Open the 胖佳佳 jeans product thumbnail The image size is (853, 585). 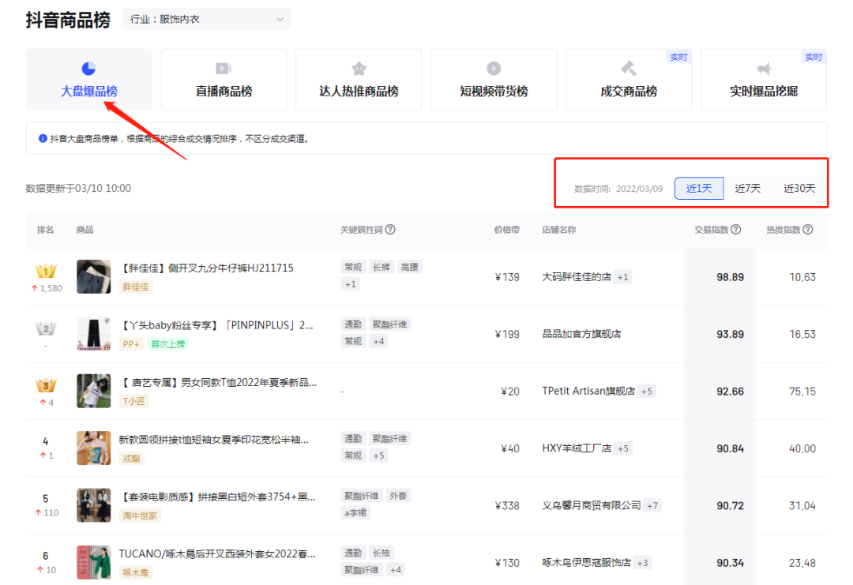tap(93, 277)
